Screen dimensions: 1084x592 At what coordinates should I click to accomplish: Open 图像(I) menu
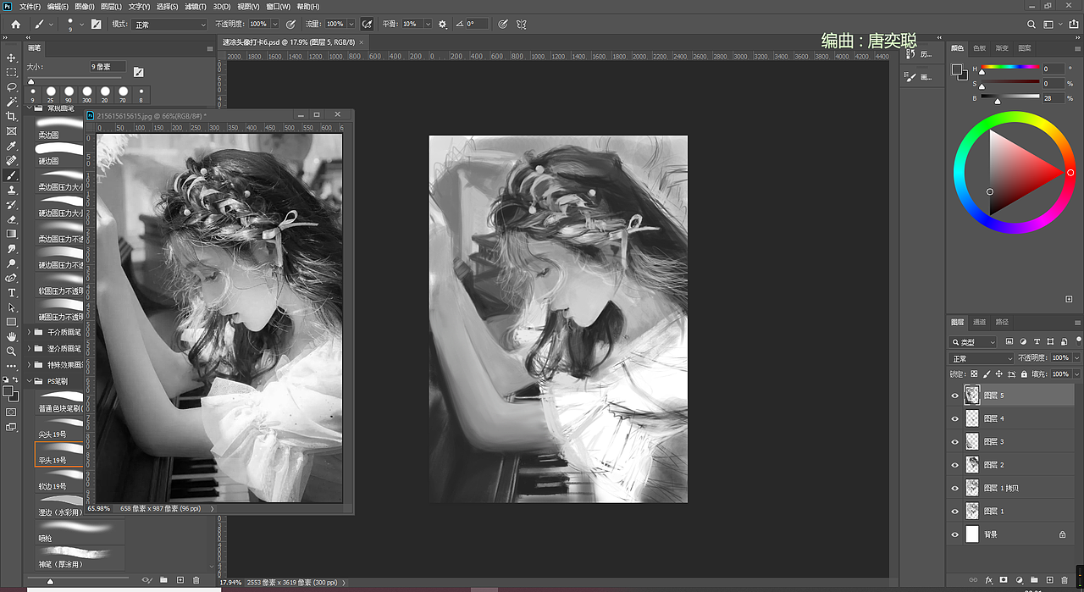point(85,6)
